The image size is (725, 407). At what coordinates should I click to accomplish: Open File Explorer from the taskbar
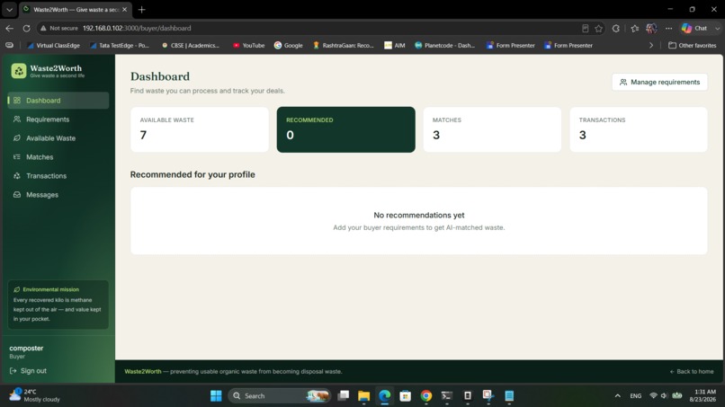[364, 396]
